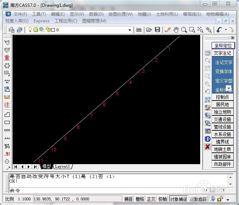Click the realtime zoom magnifier icon
Screen dimensions: 239x205
click(x=184, y=29)
